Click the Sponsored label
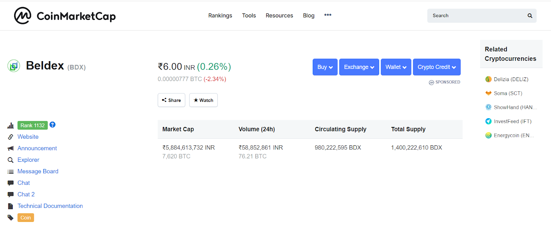Viewport: 551px width, 236px height. coord(445,82)
